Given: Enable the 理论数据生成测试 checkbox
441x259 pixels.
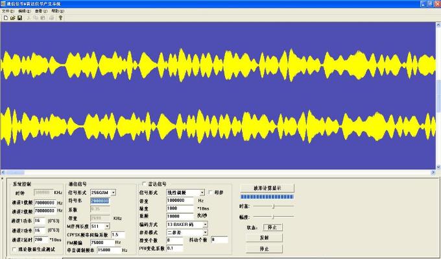Looking at the screenshot, I should (x=14, y=249).
